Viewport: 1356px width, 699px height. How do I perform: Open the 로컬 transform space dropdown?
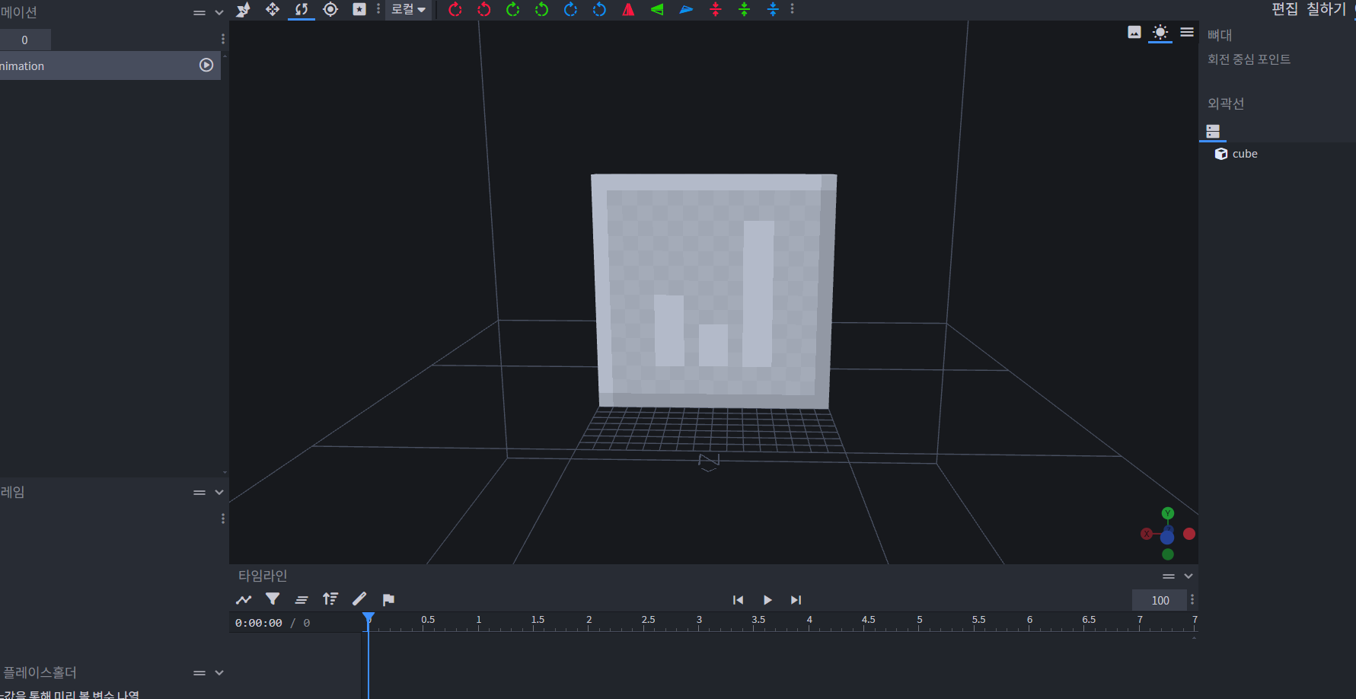[x=409, y=9]
